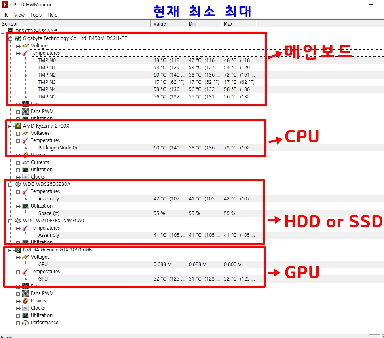Open the View menu
The width and height of the screenshot is (384, 338).
click(x=19, y=15)
